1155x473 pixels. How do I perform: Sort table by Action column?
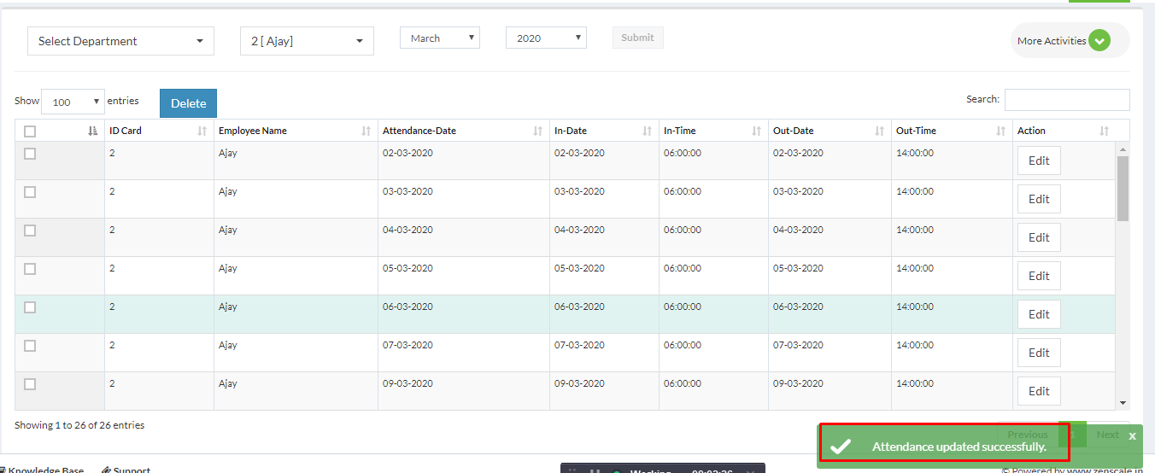[1064, 131]
